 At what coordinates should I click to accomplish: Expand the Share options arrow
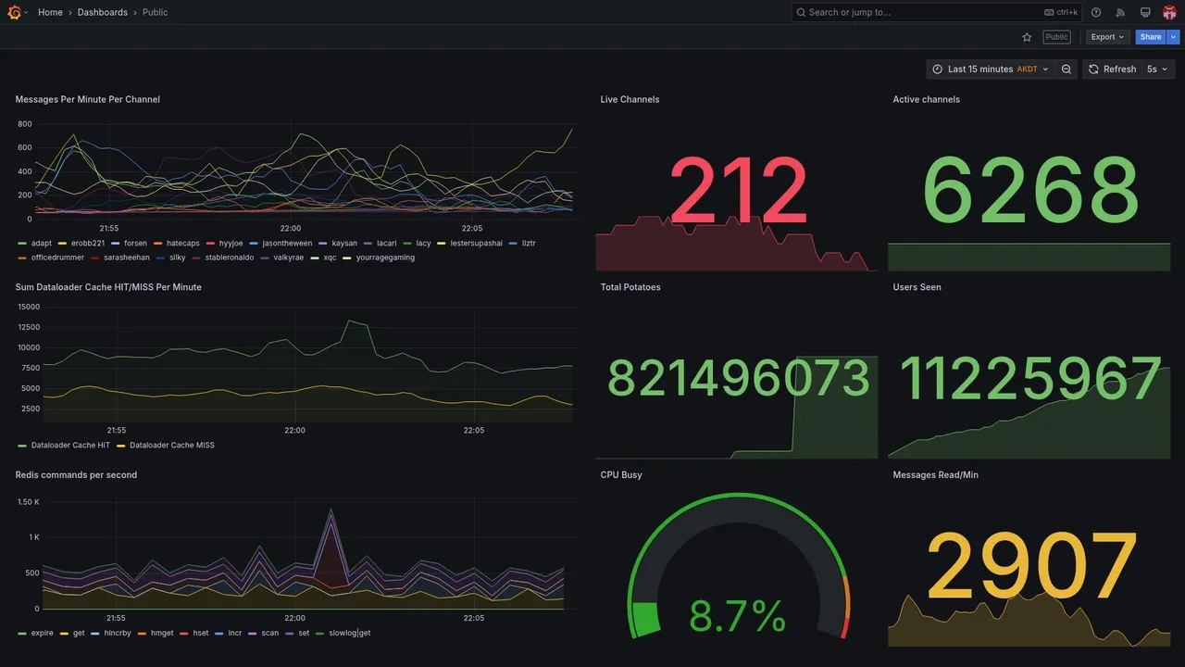pos(1174,37)
